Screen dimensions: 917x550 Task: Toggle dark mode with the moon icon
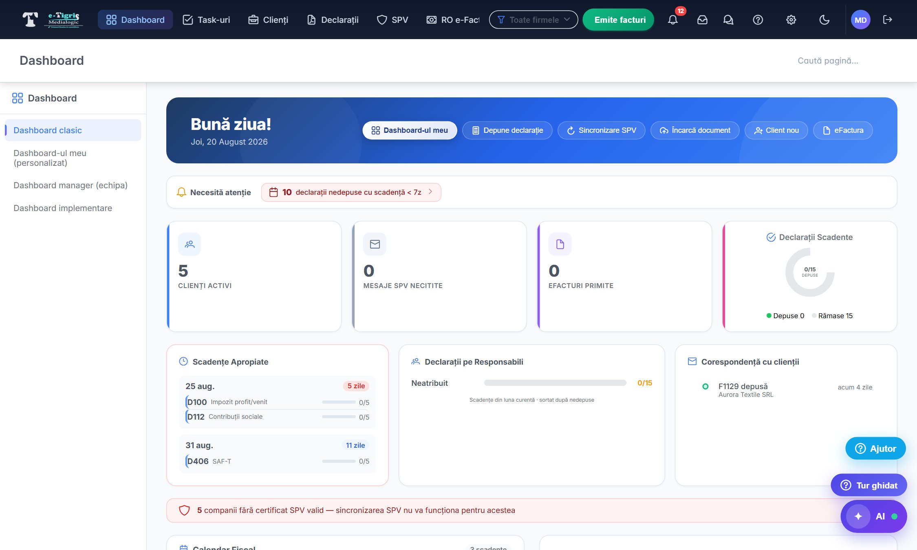(x=824, y=20)
